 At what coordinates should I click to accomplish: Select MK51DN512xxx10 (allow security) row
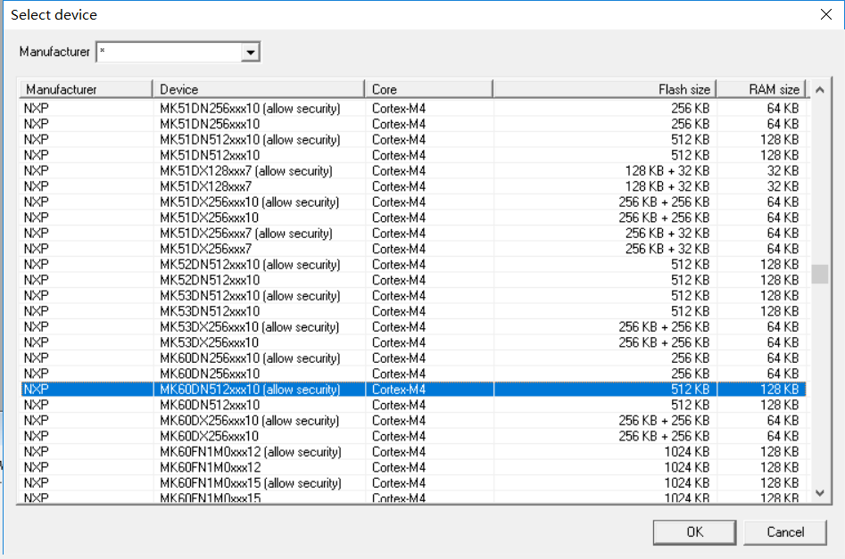point(413,139)
